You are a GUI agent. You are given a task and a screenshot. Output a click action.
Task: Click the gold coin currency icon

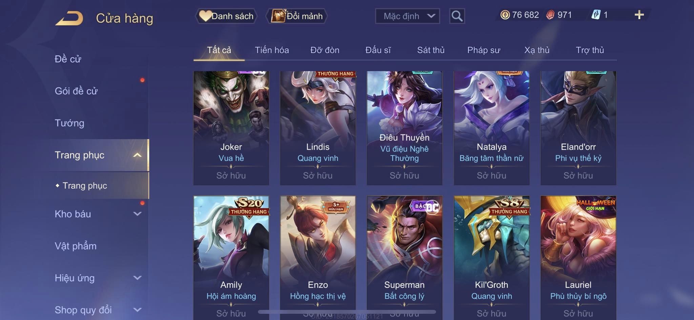coord(505,15)
